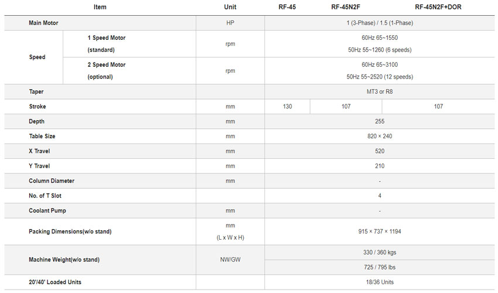Click the "Item" column header
Image resolution: width=498 pixels, height=293 pixels.
pyautogui.click(x=100, y=8)
